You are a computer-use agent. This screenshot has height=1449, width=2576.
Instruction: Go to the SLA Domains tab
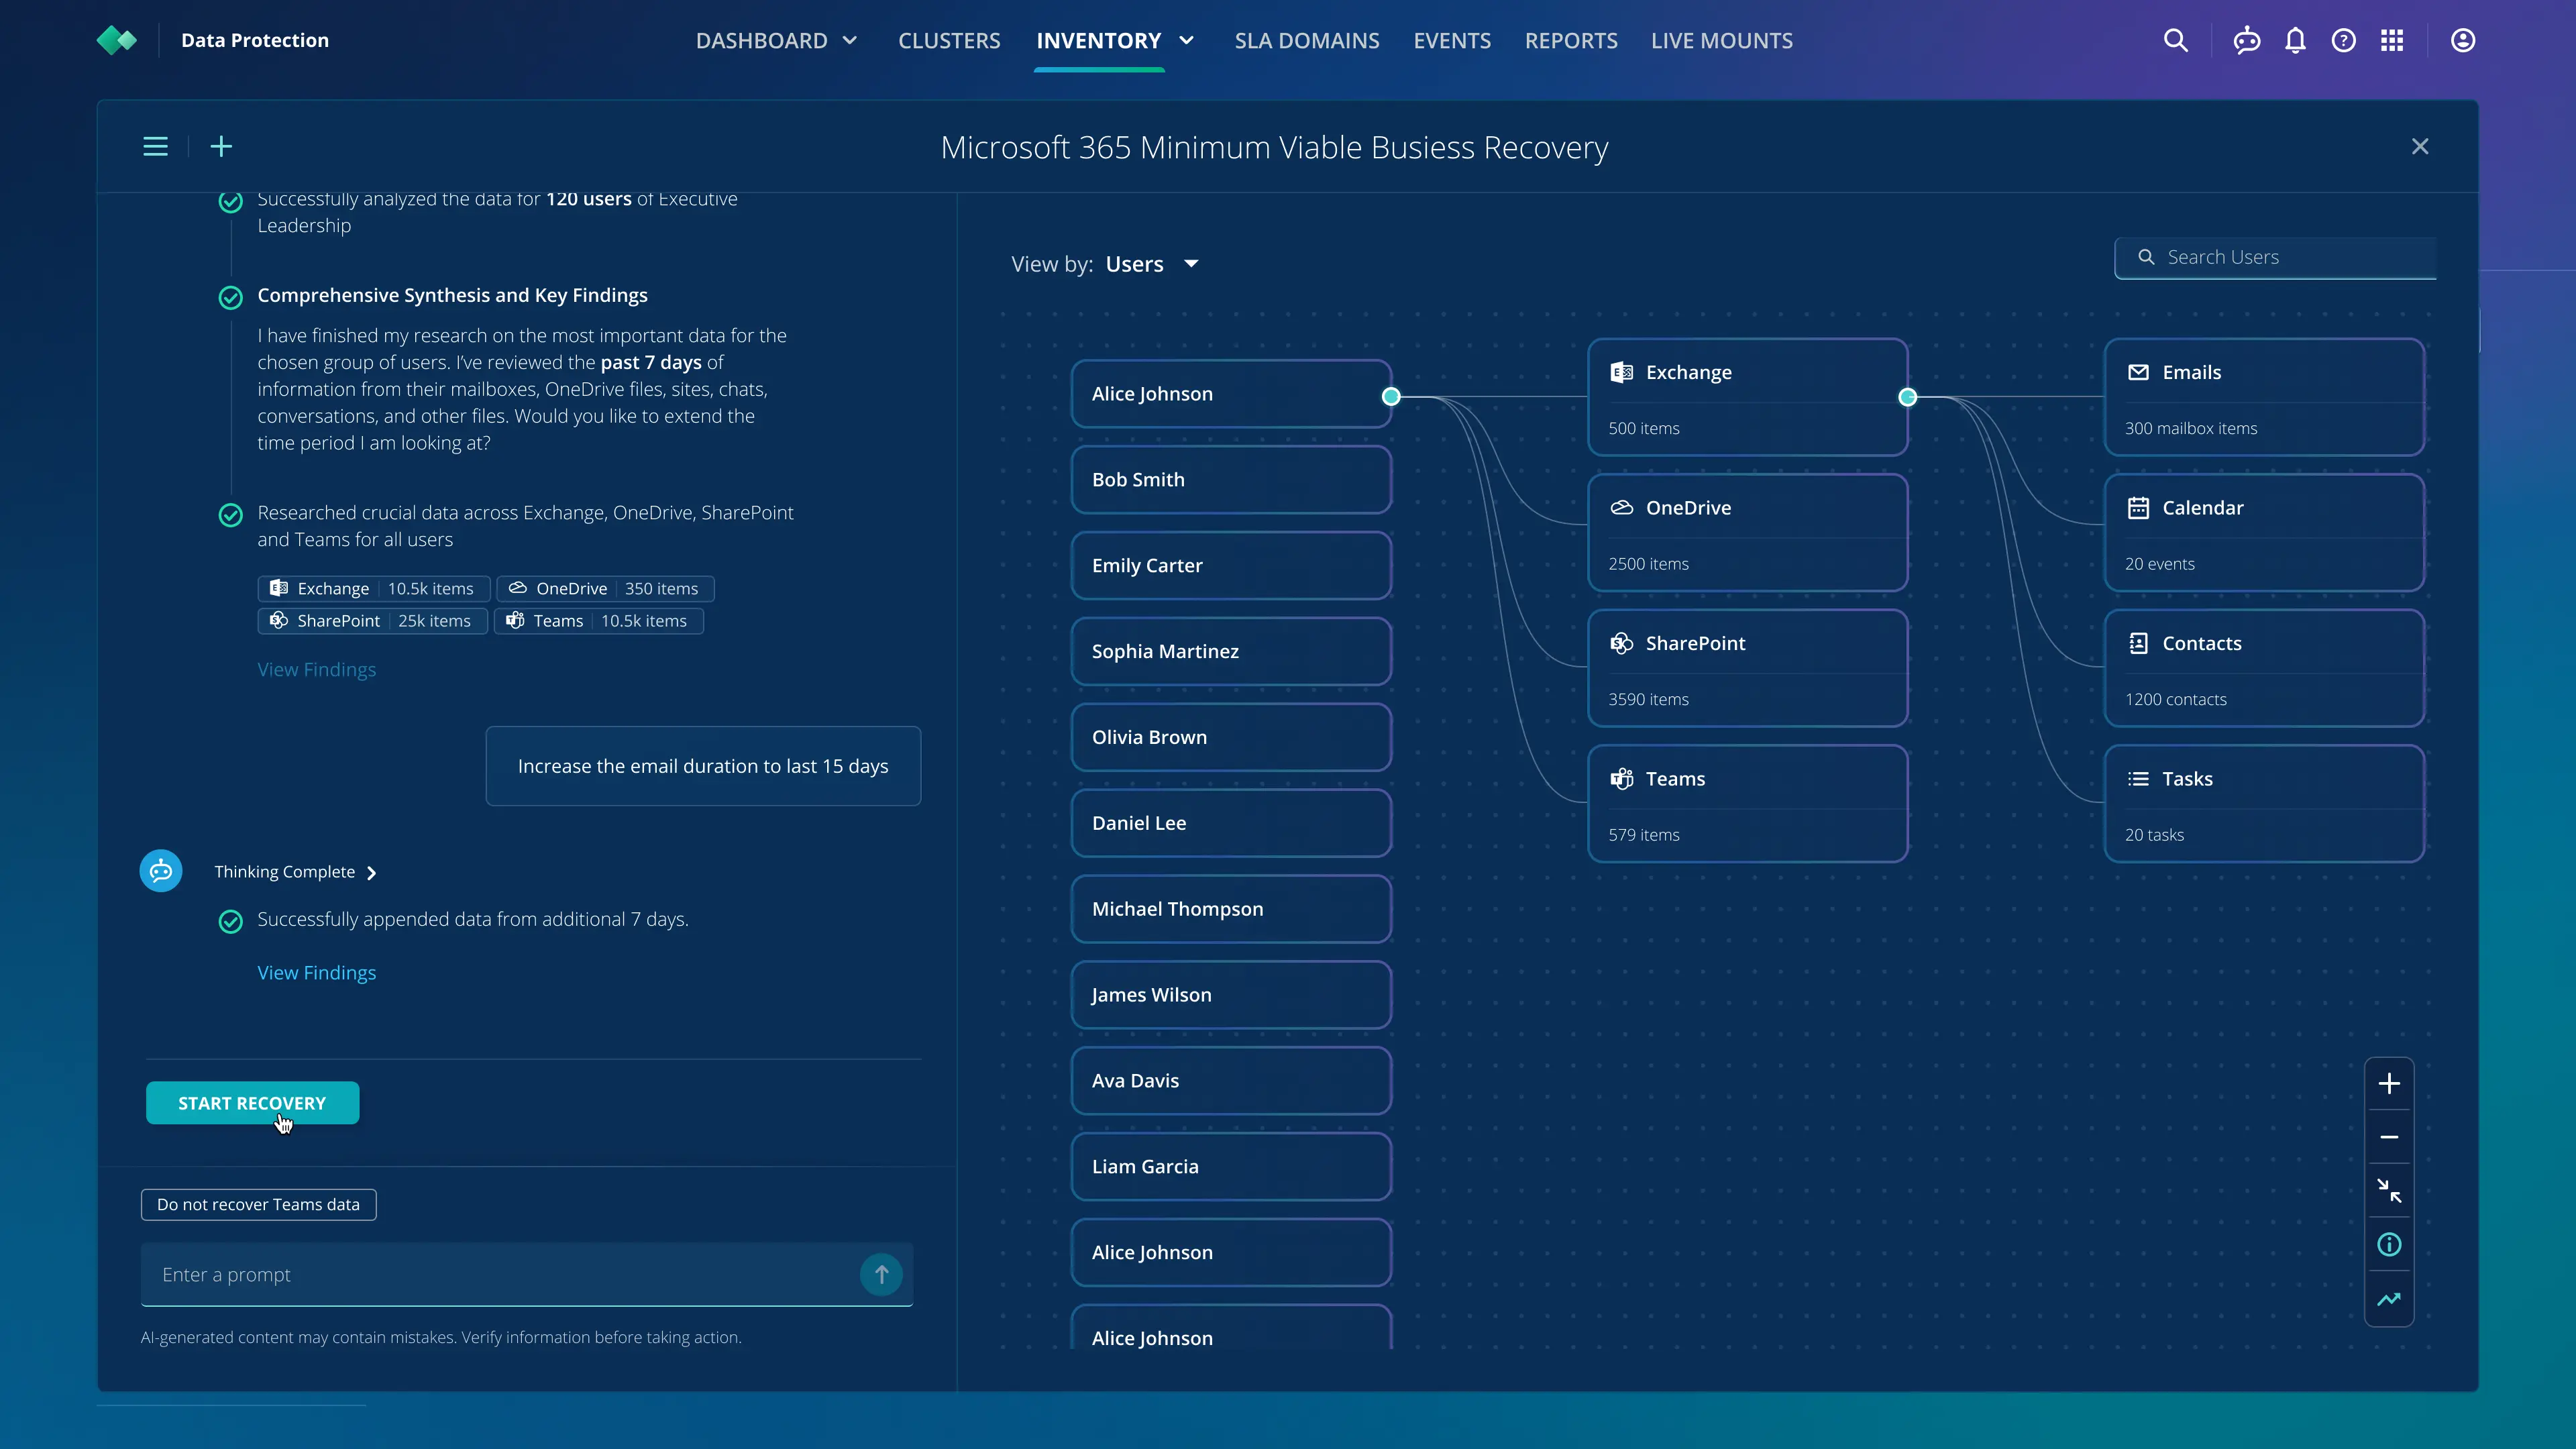1306,41
